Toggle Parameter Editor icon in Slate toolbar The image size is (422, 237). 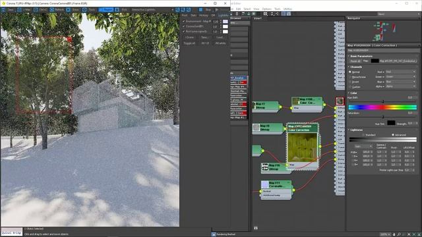(x=289, y=14)
